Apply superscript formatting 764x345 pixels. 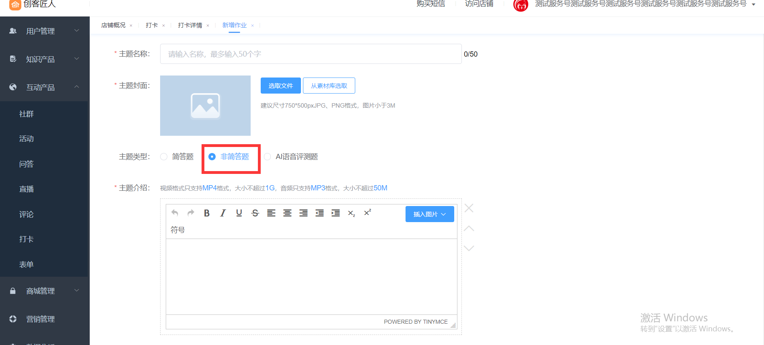coord(367,212)
